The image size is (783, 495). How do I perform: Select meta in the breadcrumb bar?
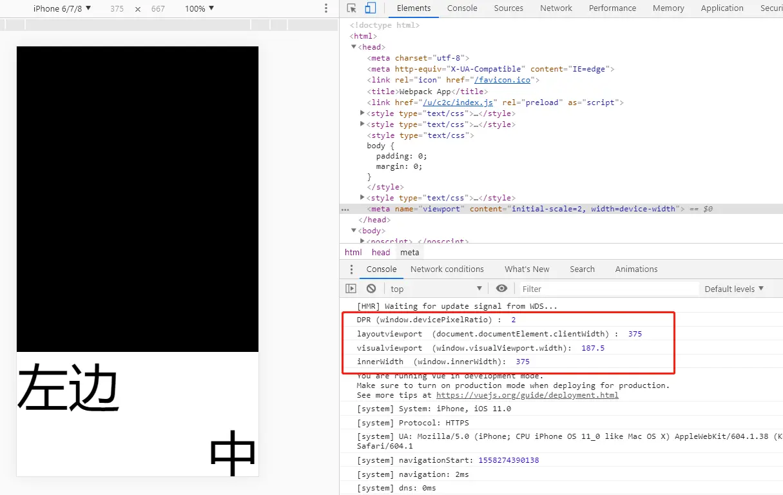pos(409,253)
